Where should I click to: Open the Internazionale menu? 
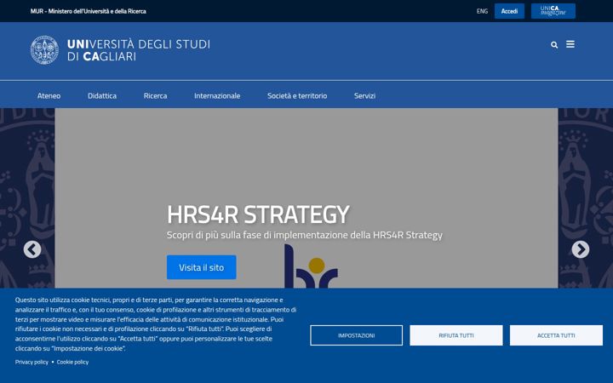click(217, 95)
